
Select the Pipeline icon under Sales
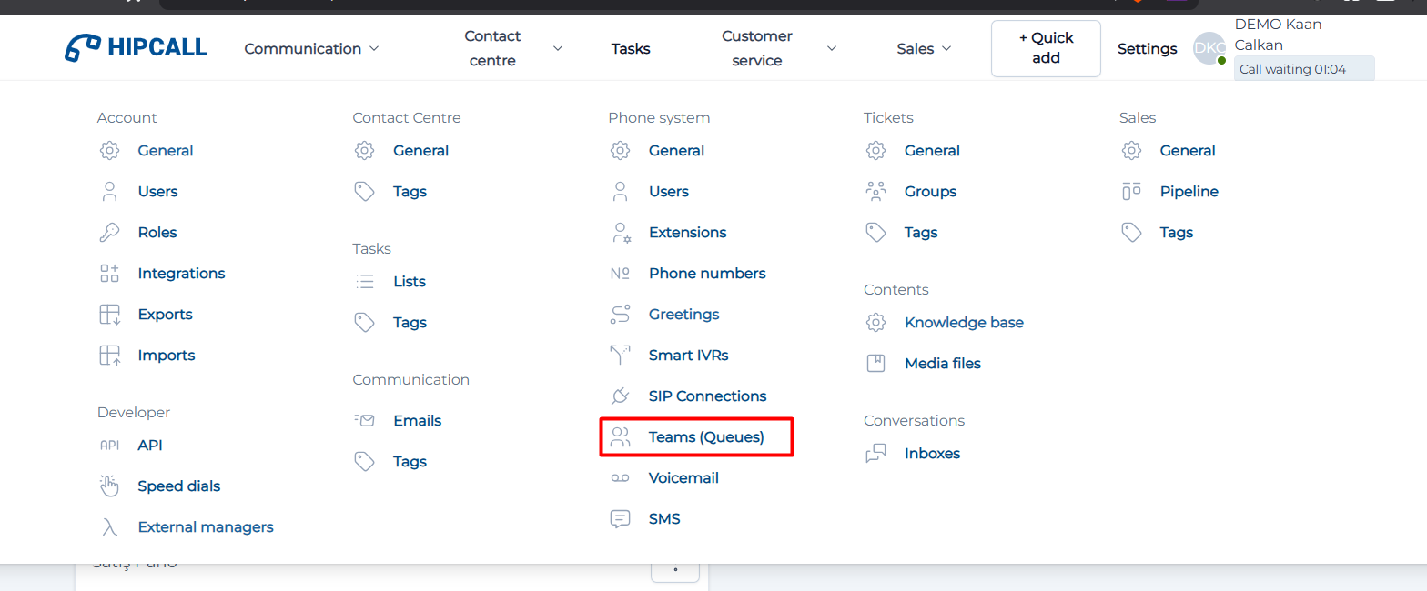pos(1131,192)
